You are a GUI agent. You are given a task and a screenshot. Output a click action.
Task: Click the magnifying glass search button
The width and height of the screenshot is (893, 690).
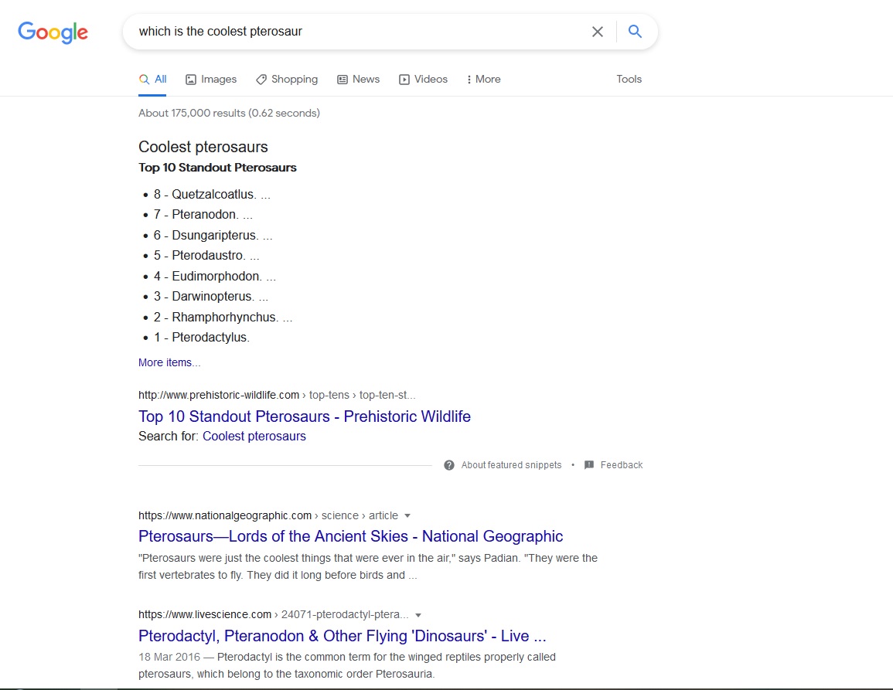pyautogui.click(x=635, y=32)
